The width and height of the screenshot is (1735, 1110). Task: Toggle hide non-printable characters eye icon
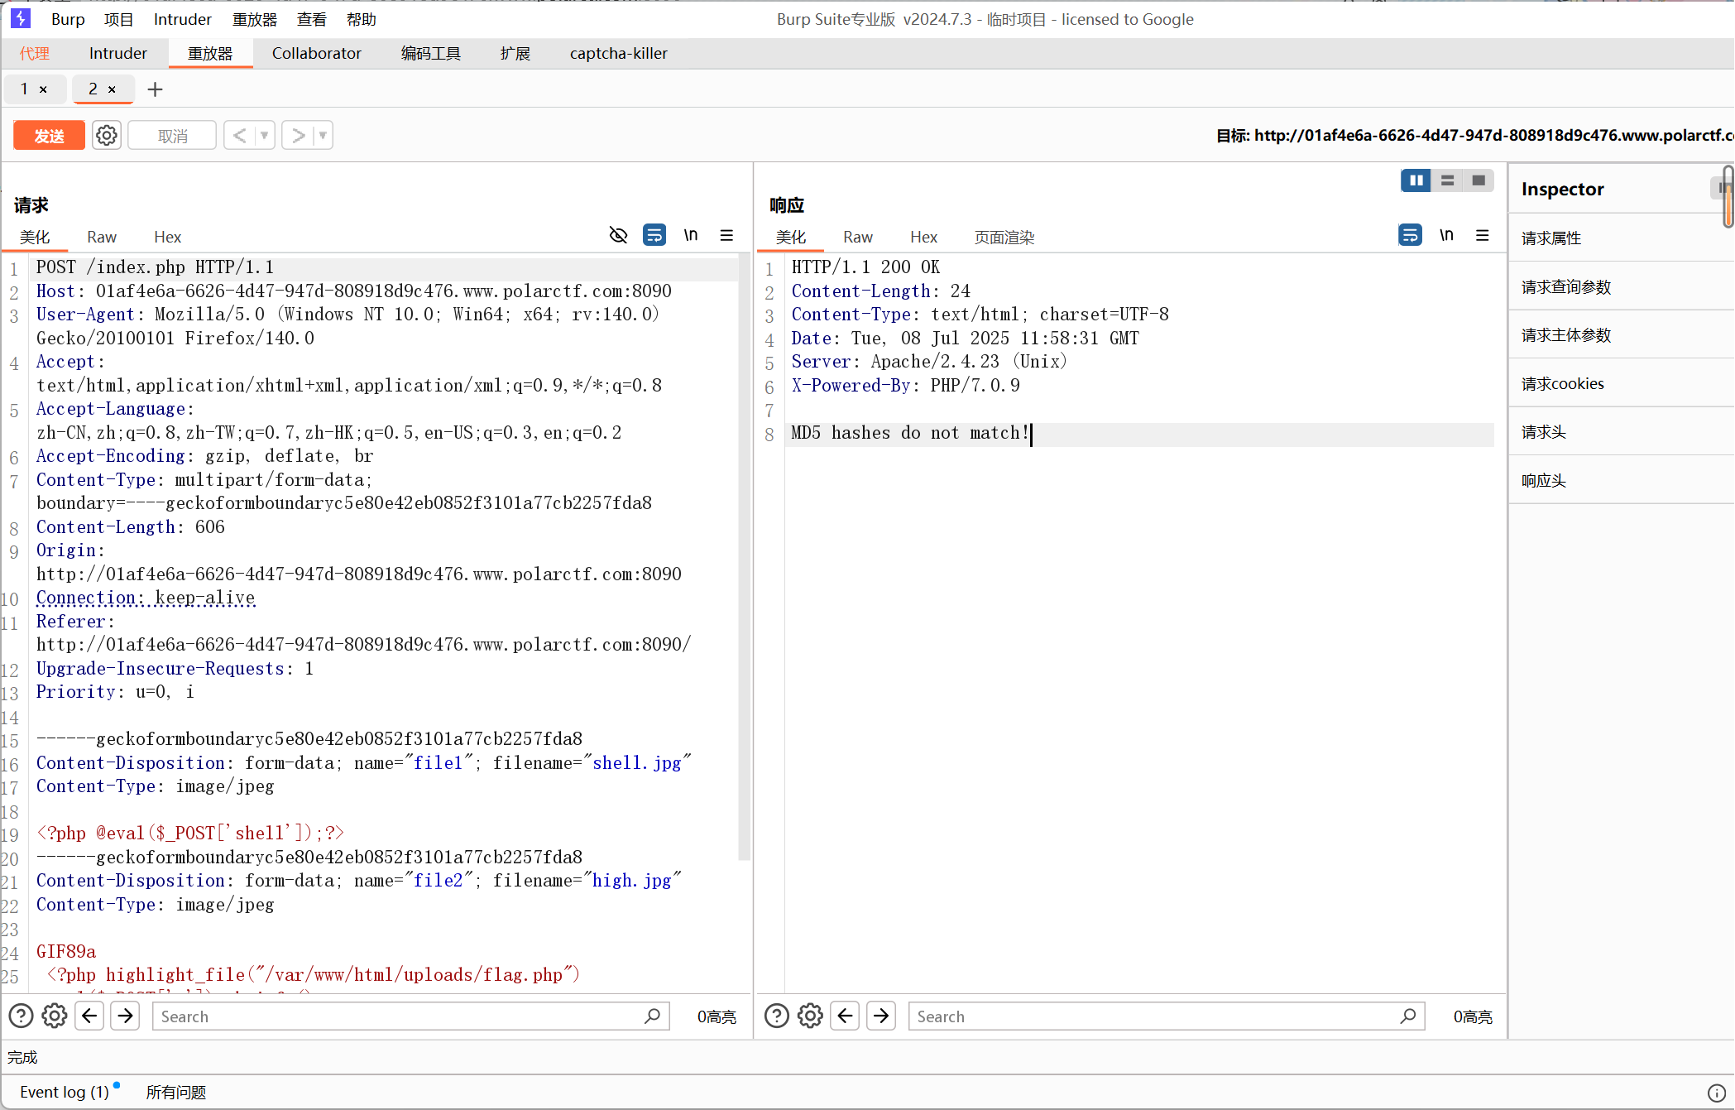(618, 236)
